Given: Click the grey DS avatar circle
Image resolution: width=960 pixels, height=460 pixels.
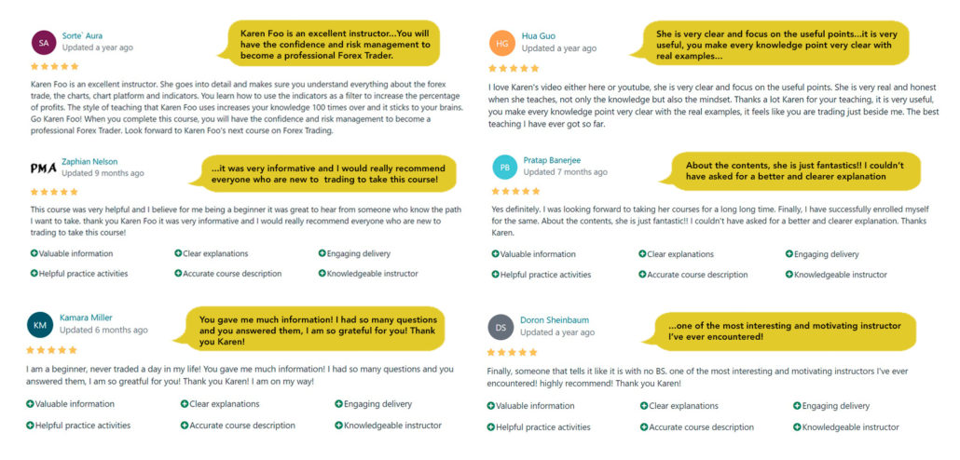Looking at the screenshot, I should click(501, 327).
